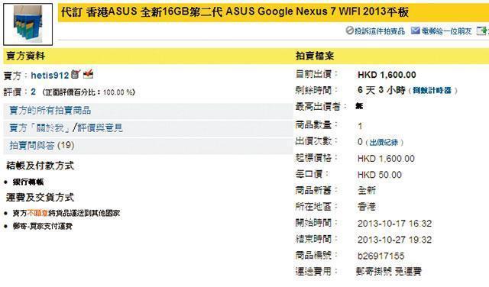The image size is (489, 287).
Task: Open the 倒數計時器 countdown timer link
Action: [x=432, y=91]
